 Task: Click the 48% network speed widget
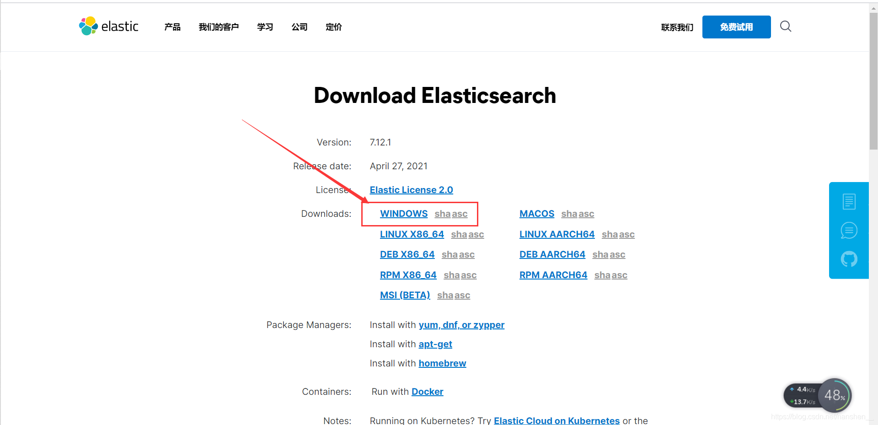point(835,395)
